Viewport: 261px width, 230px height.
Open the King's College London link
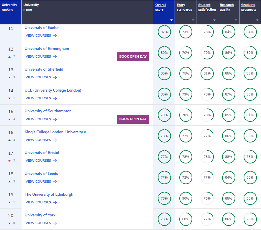click(x=57, y=132)
